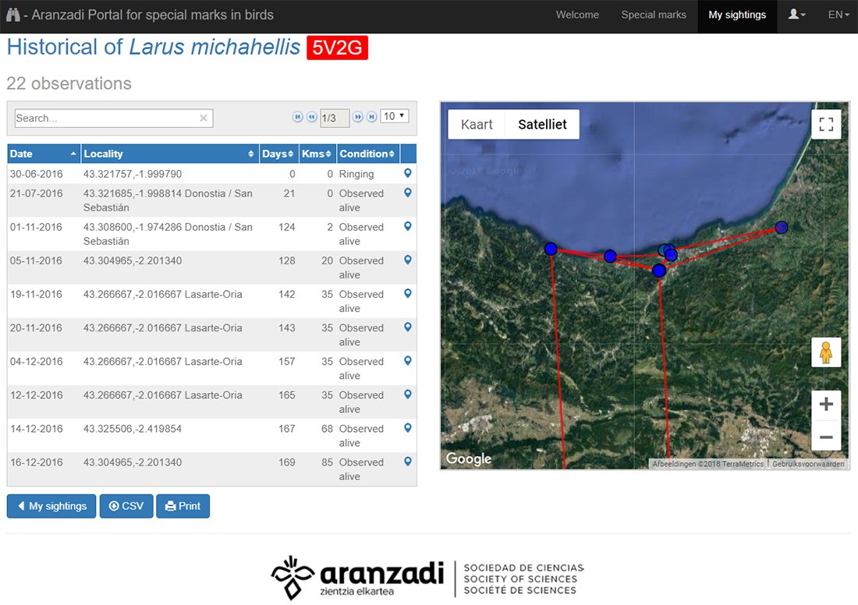Go to the Welcome page

click(x=577, y=15)
